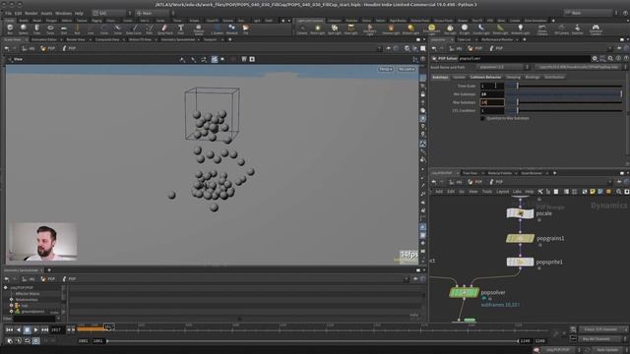This screenshot has width=630, height=354.
Task: Create a Camera from the shelf
Action: pos(302,29)
